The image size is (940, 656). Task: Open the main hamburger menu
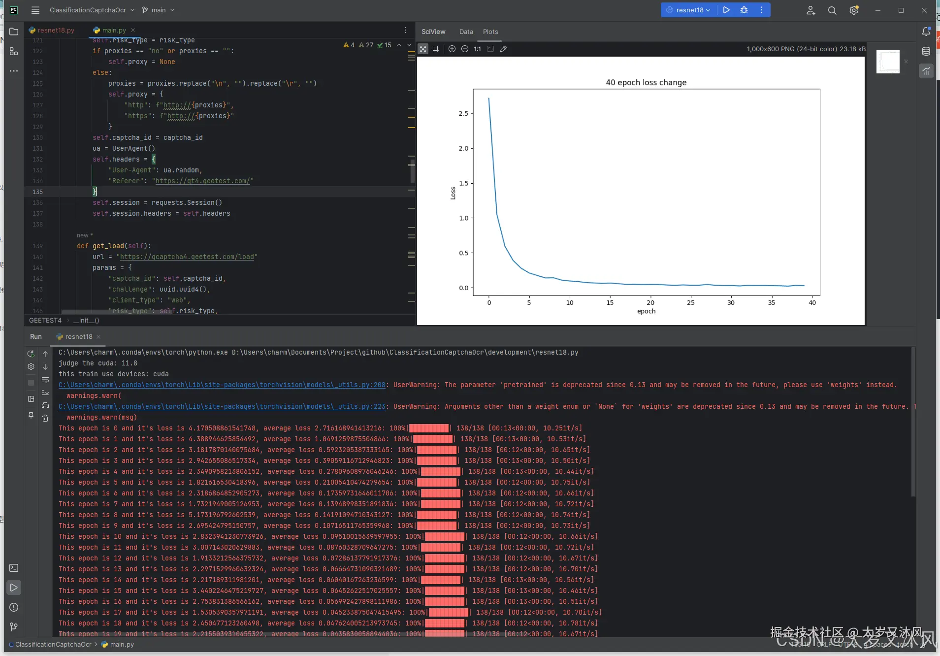35,10
